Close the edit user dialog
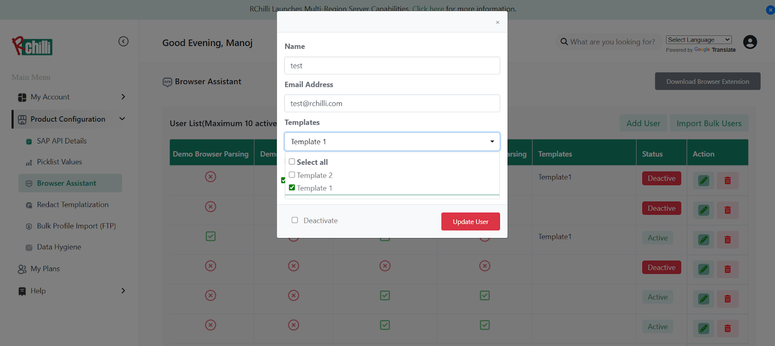The image size is (775, 346). tap(497, 22)
